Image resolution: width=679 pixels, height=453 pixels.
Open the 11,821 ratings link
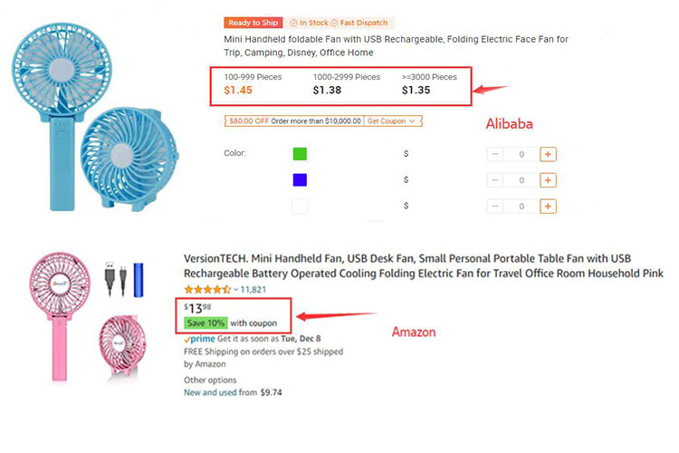click(253, 290)
